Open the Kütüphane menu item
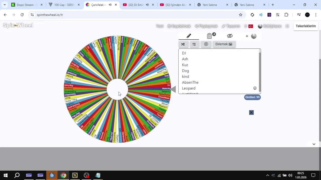The height and width of the screenshot is (180, 321). (x=270, y=26)
